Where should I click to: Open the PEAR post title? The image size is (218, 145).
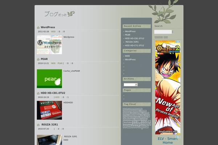pyautogui.click(x=44, y=59)
